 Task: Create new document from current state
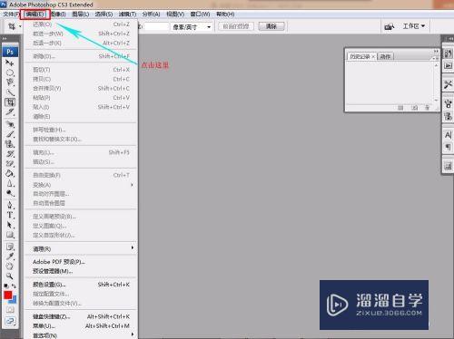pyautogui.click(x=400, y=108)
